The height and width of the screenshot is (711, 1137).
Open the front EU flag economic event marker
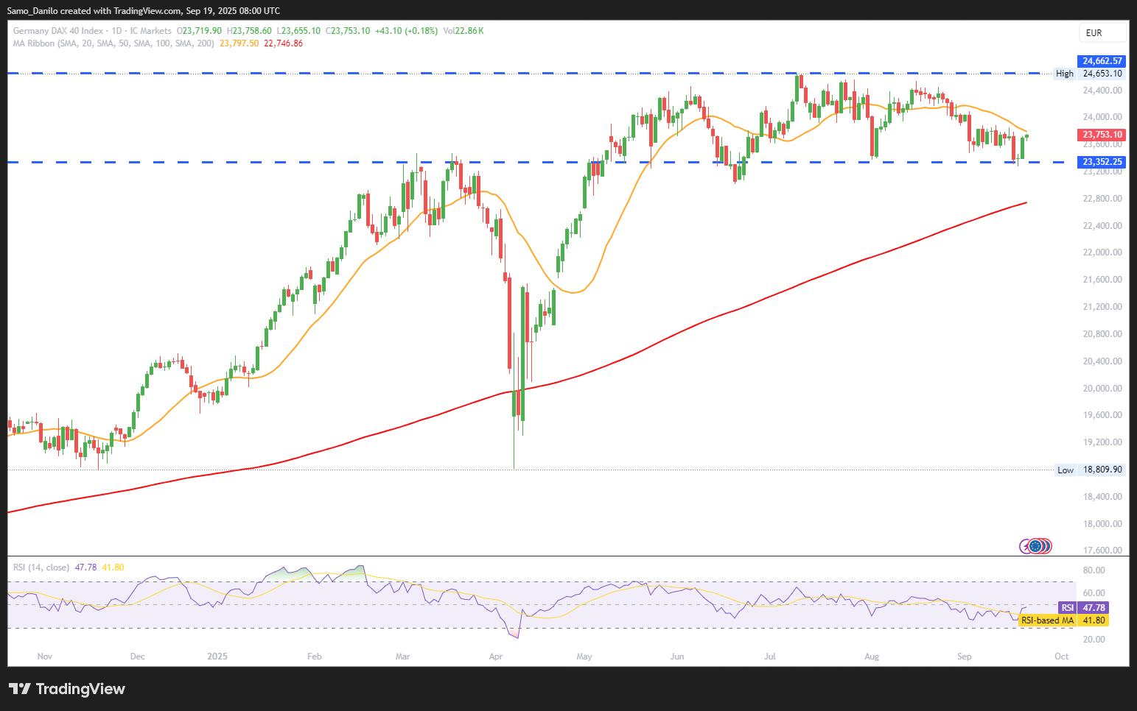(1035, 546)
